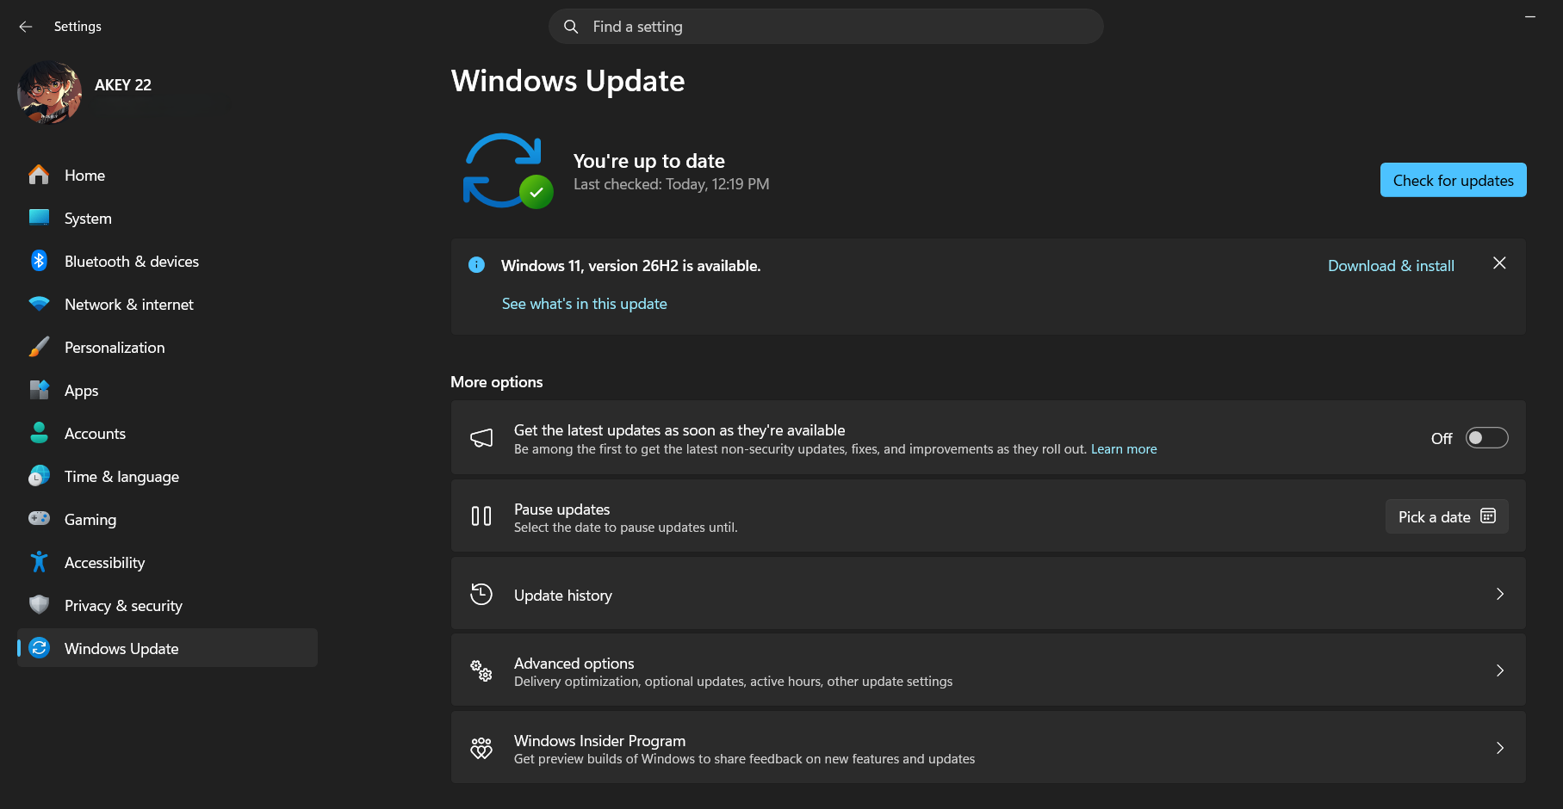The width and height of the screenshot is (1563, 809).
Task: Click "Last checked: Today, 12:19 PM" text
Action: tap(672, 184)
